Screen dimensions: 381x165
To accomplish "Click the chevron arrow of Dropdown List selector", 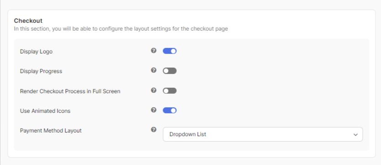I will pos(355,134).
